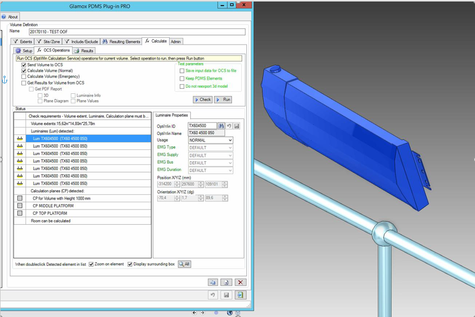Screen dimensions: 475x317
Task: Open the EMG Supply dropdown
Action: [x=211, y=155]
